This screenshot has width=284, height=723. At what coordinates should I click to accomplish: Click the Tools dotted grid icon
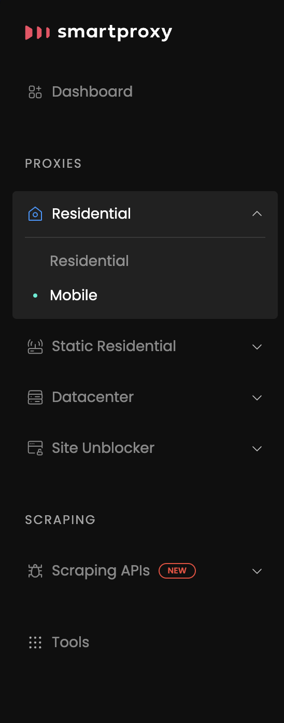[x=35, y=642]
